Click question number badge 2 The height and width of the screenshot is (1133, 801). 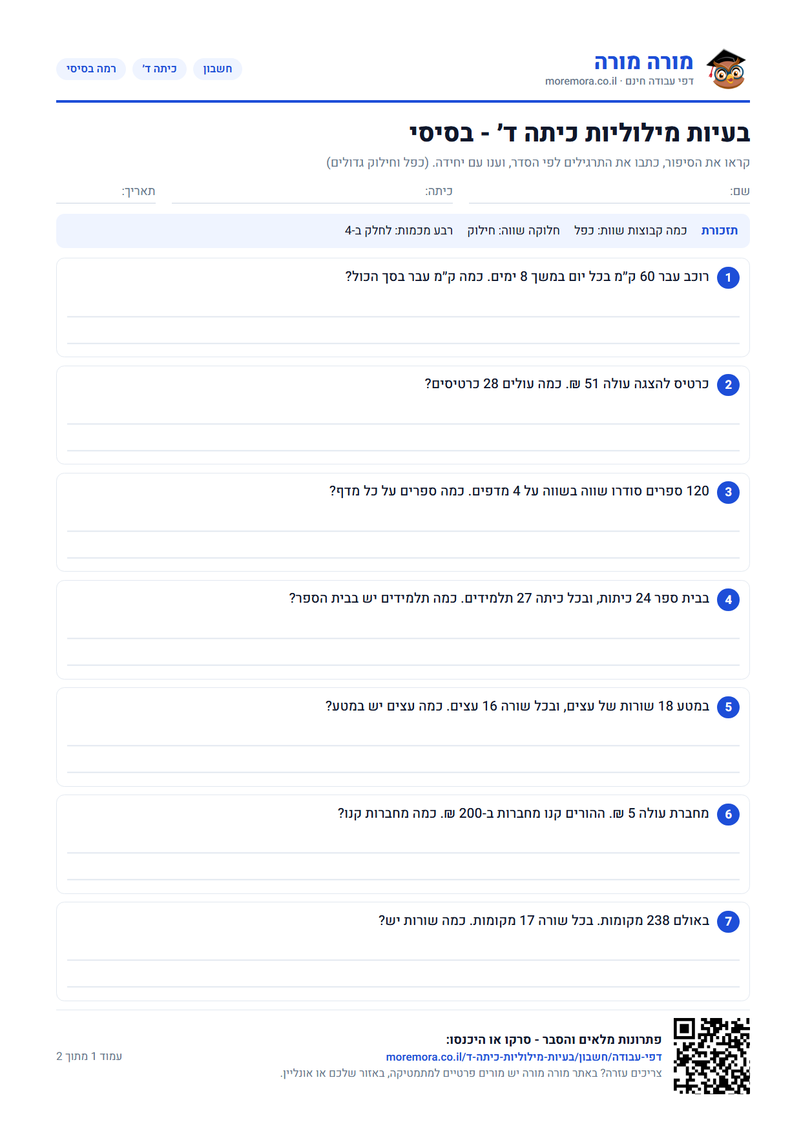(x=728, y=385)
